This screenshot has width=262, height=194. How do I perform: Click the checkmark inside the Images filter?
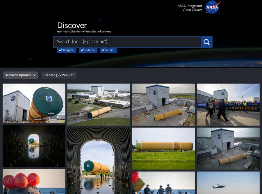tap(60, 50)
